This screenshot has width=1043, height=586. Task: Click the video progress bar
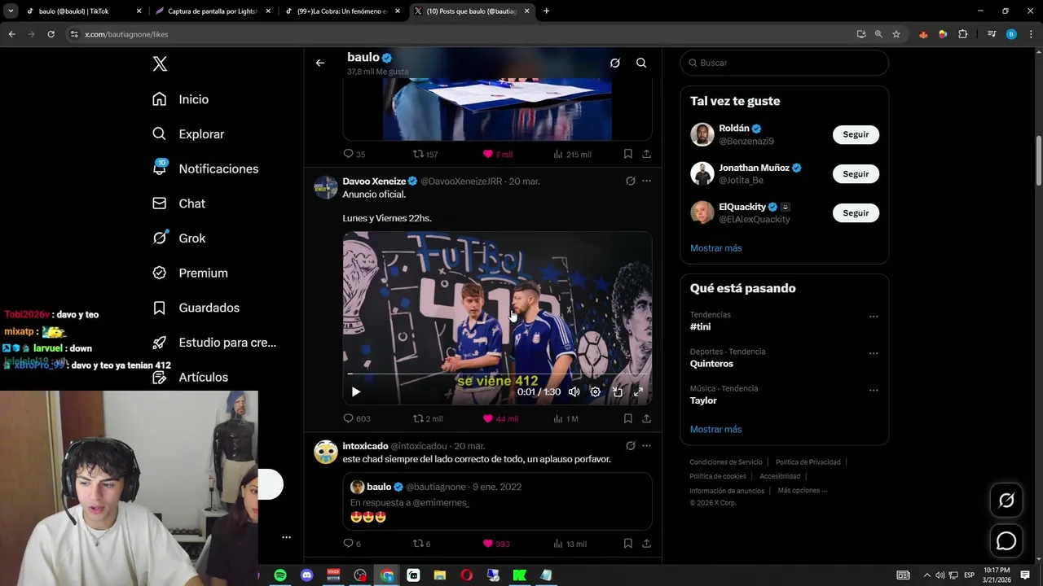497,374
